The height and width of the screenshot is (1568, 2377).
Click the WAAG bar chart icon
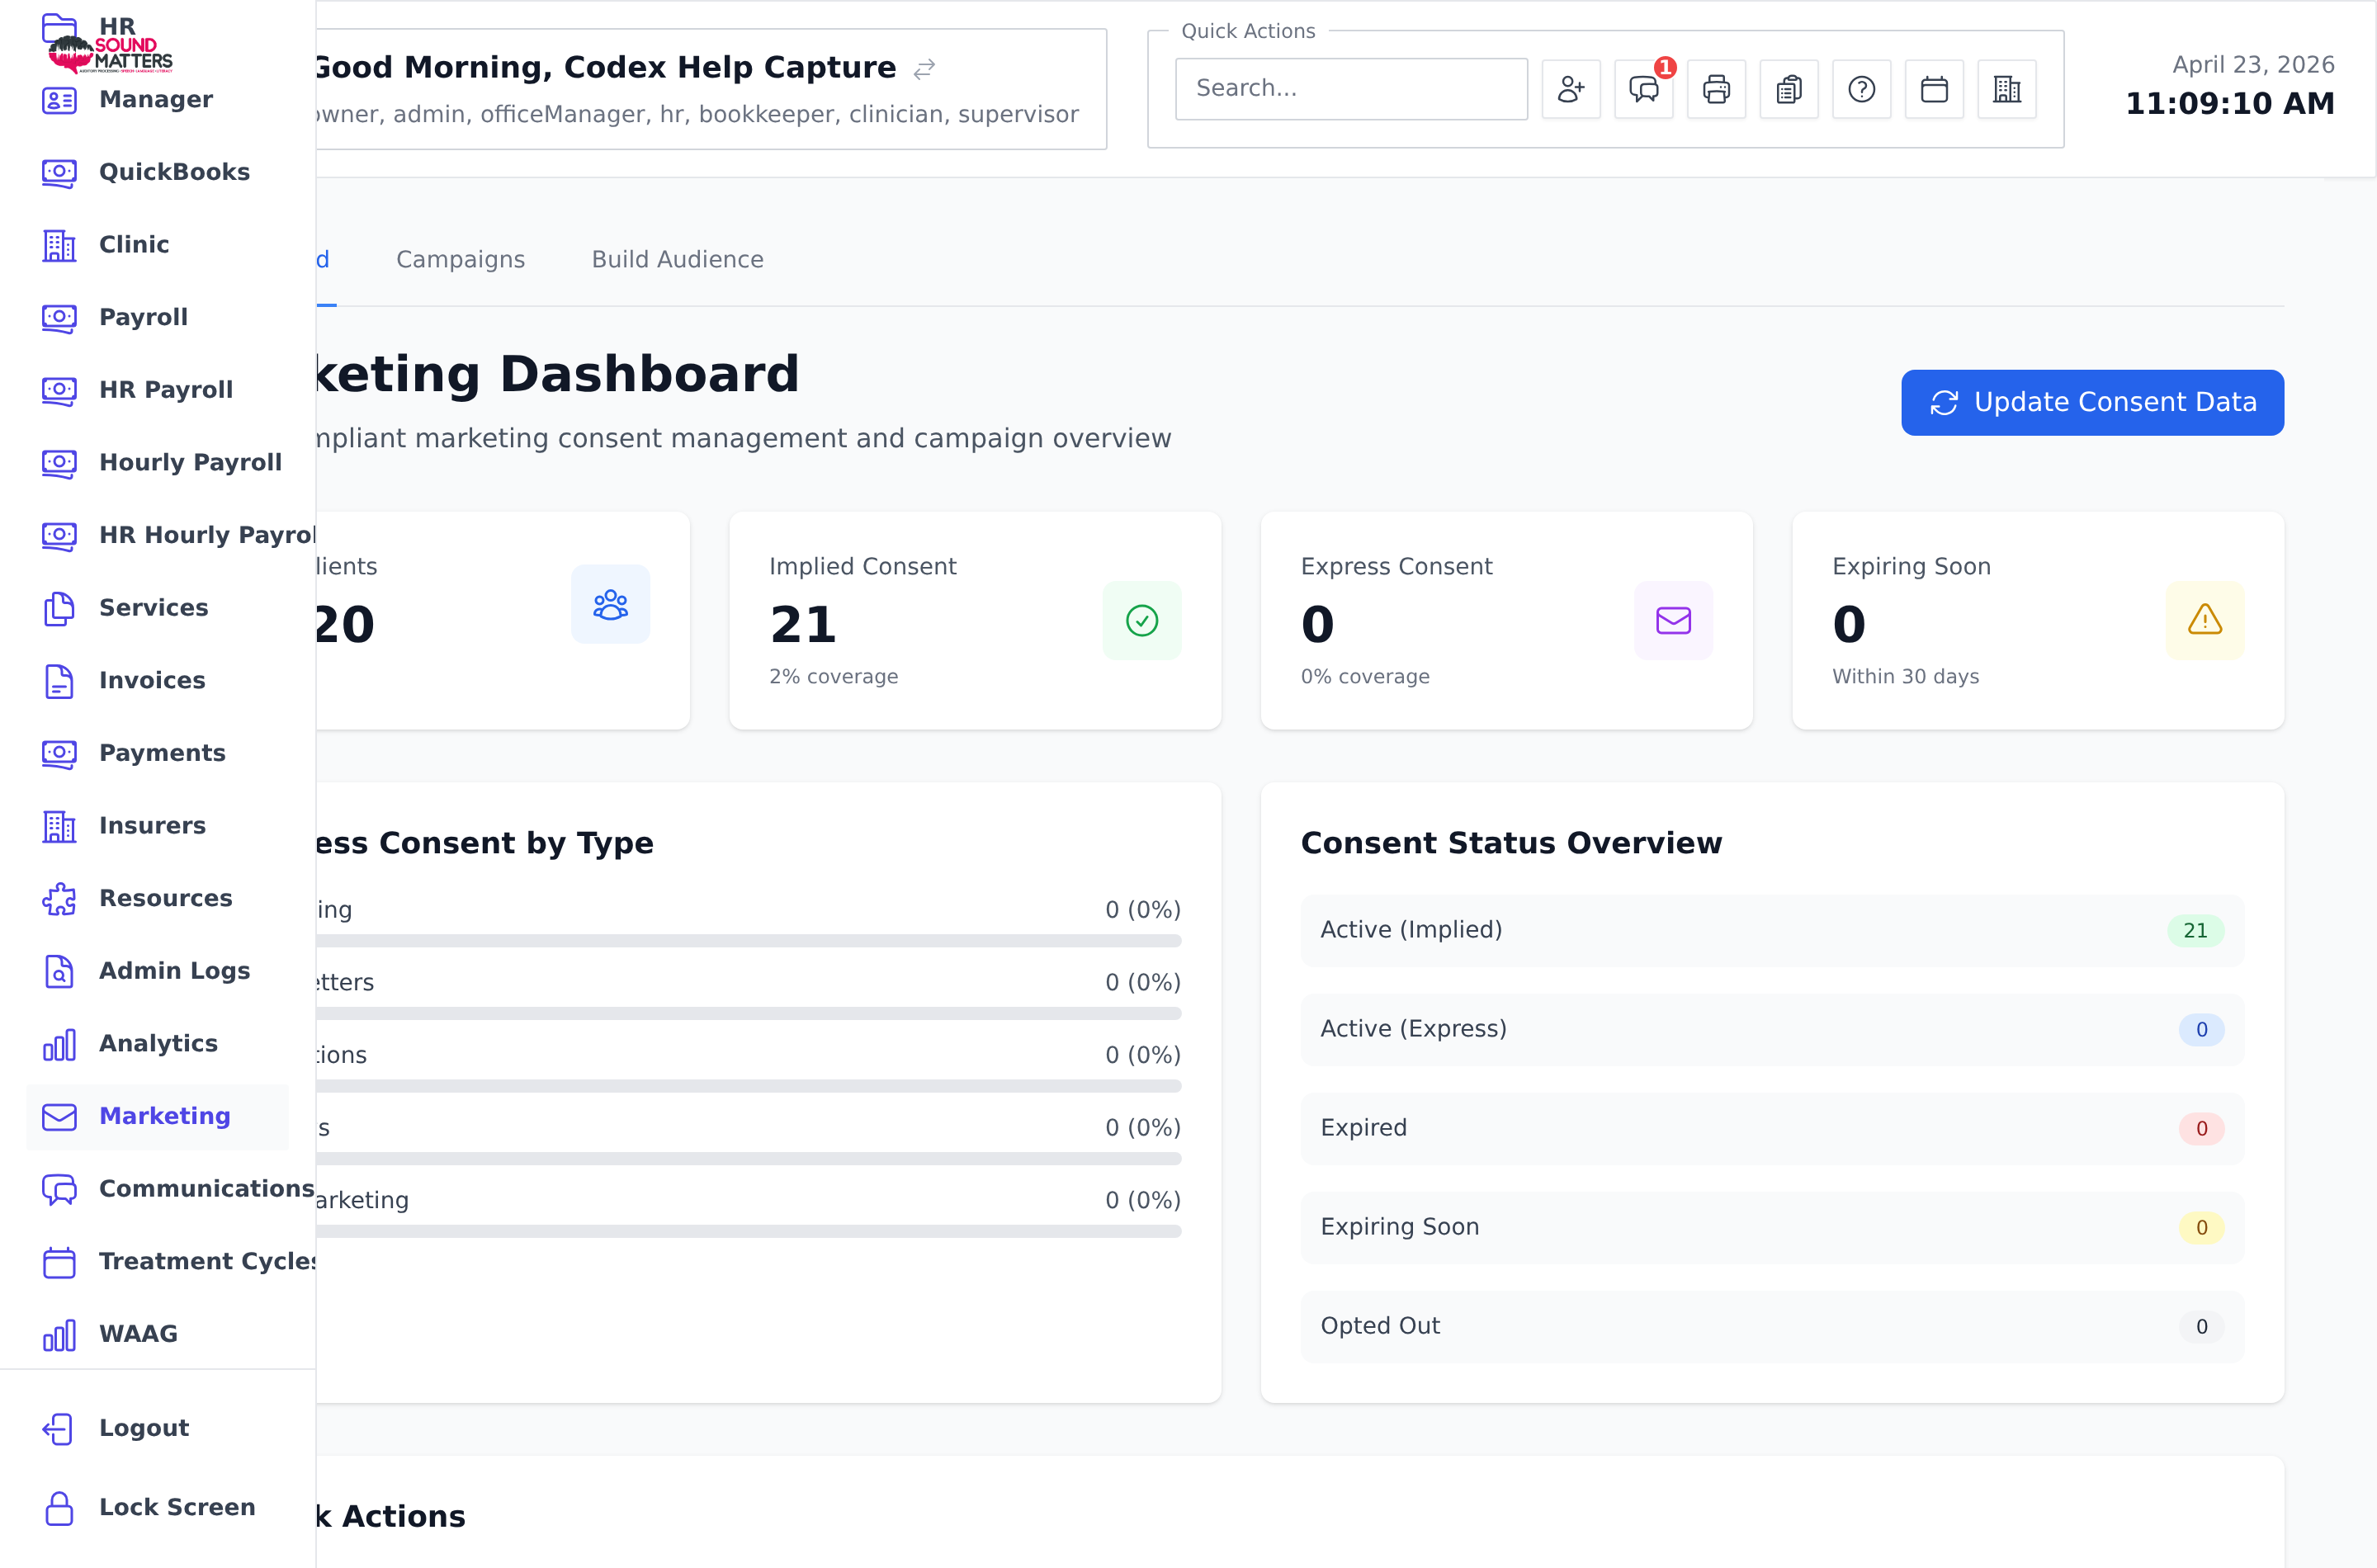(x=59, y=1334)
